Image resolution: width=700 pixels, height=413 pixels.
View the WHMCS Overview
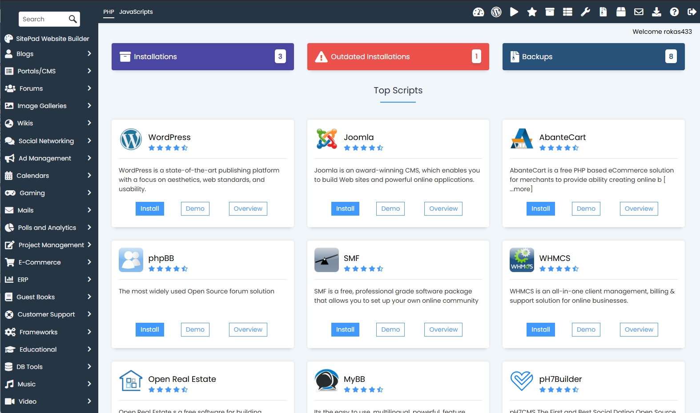(x=639, y=329)
